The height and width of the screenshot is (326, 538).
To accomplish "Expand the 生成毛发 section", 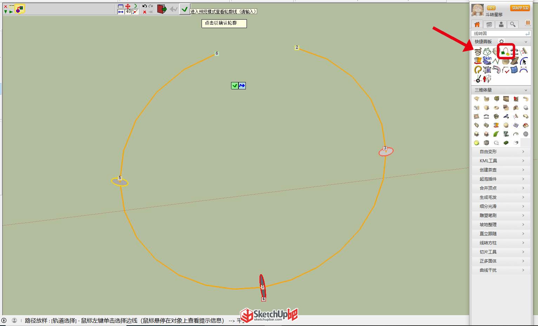I will tap(501, 197).
